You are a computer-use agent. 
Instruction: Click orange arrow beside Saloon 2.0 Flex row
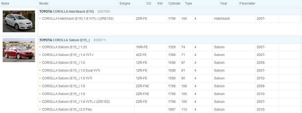pyautogui.click(x=40, y=109)
